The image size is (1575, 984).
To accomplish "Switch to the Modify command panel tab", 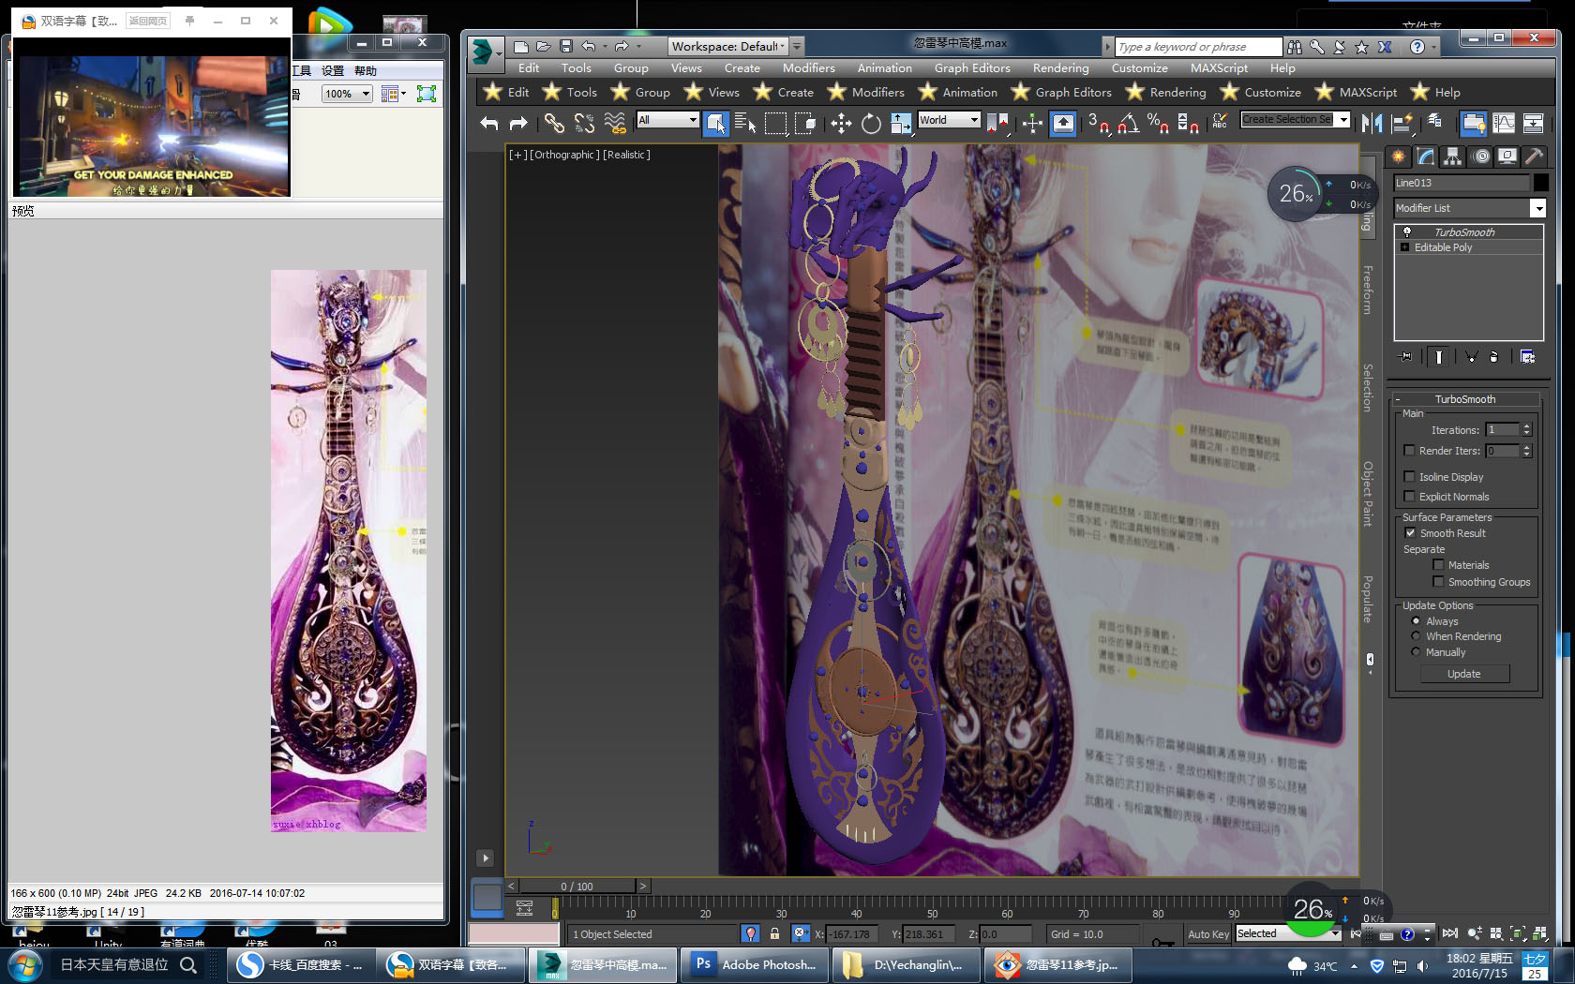I will click(1426, 157).
